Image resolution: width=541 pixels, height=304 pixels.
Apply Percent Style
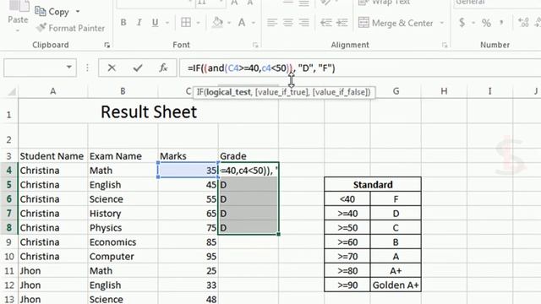click(x=487, y=23)
